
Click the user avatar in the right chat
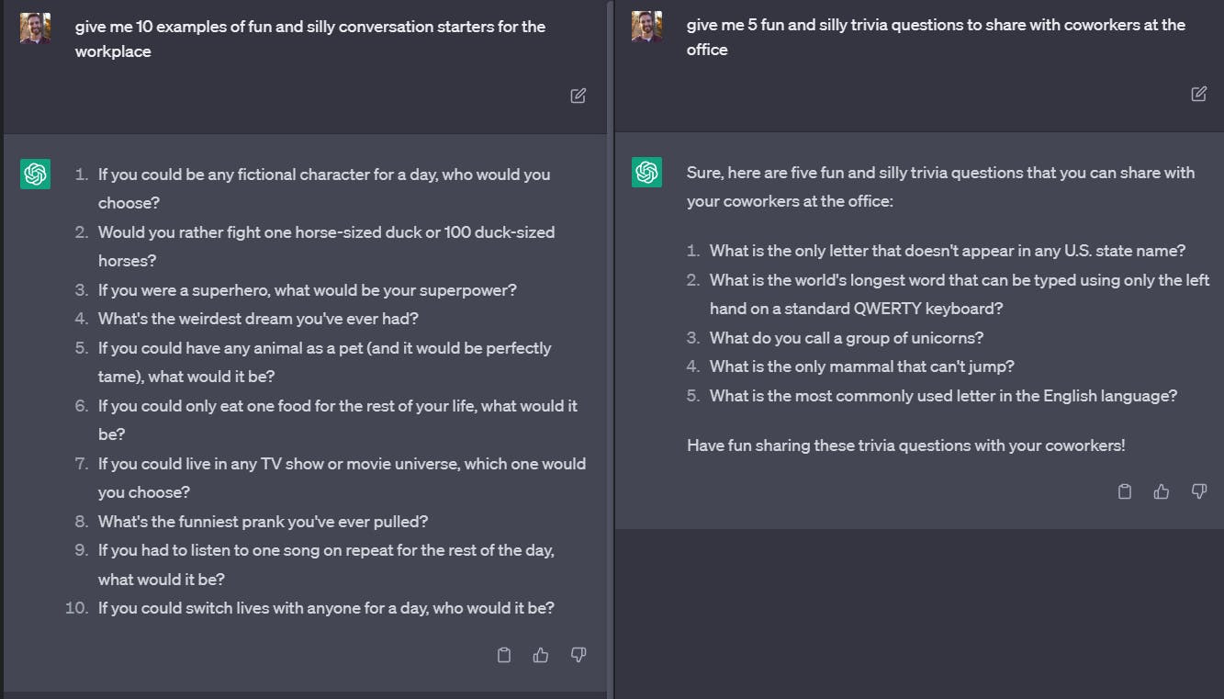(646, 27)
